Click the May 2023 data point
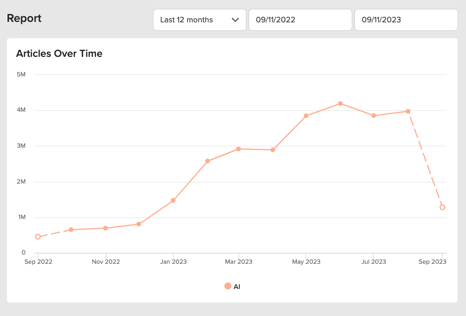This screenshot has width=466, height=316. tap(306, 116)
